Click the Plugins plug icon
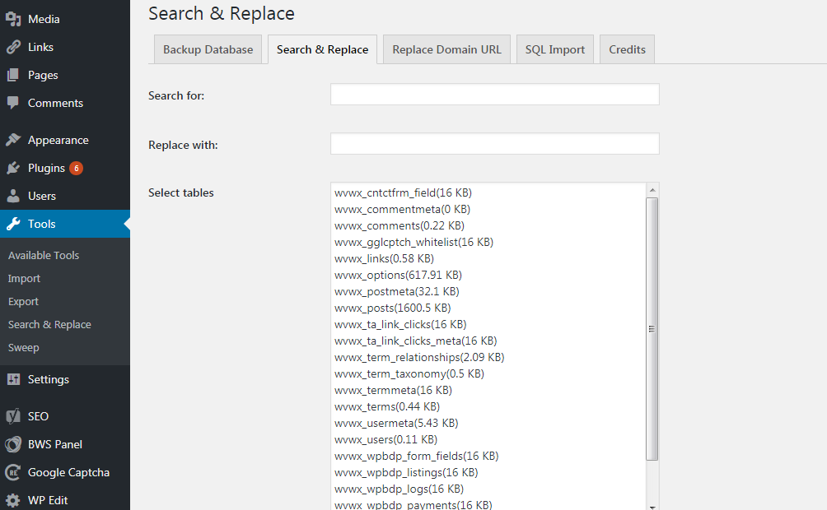 [x=13, y=168]
